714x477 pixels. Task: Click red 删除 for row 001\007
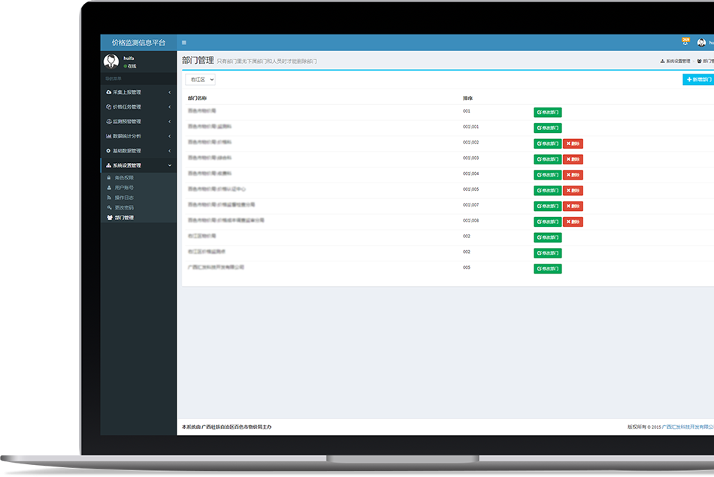click(573, 206)
